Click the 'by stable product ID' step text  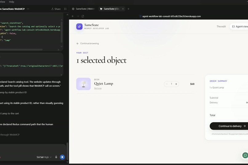click(13, 92)
